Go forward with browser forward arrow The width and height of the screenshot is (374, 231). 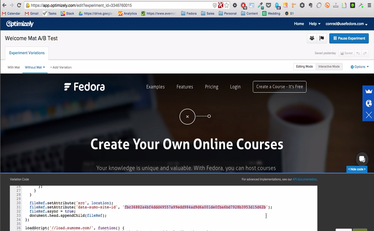pyautogui.click(x=11, y=5)
